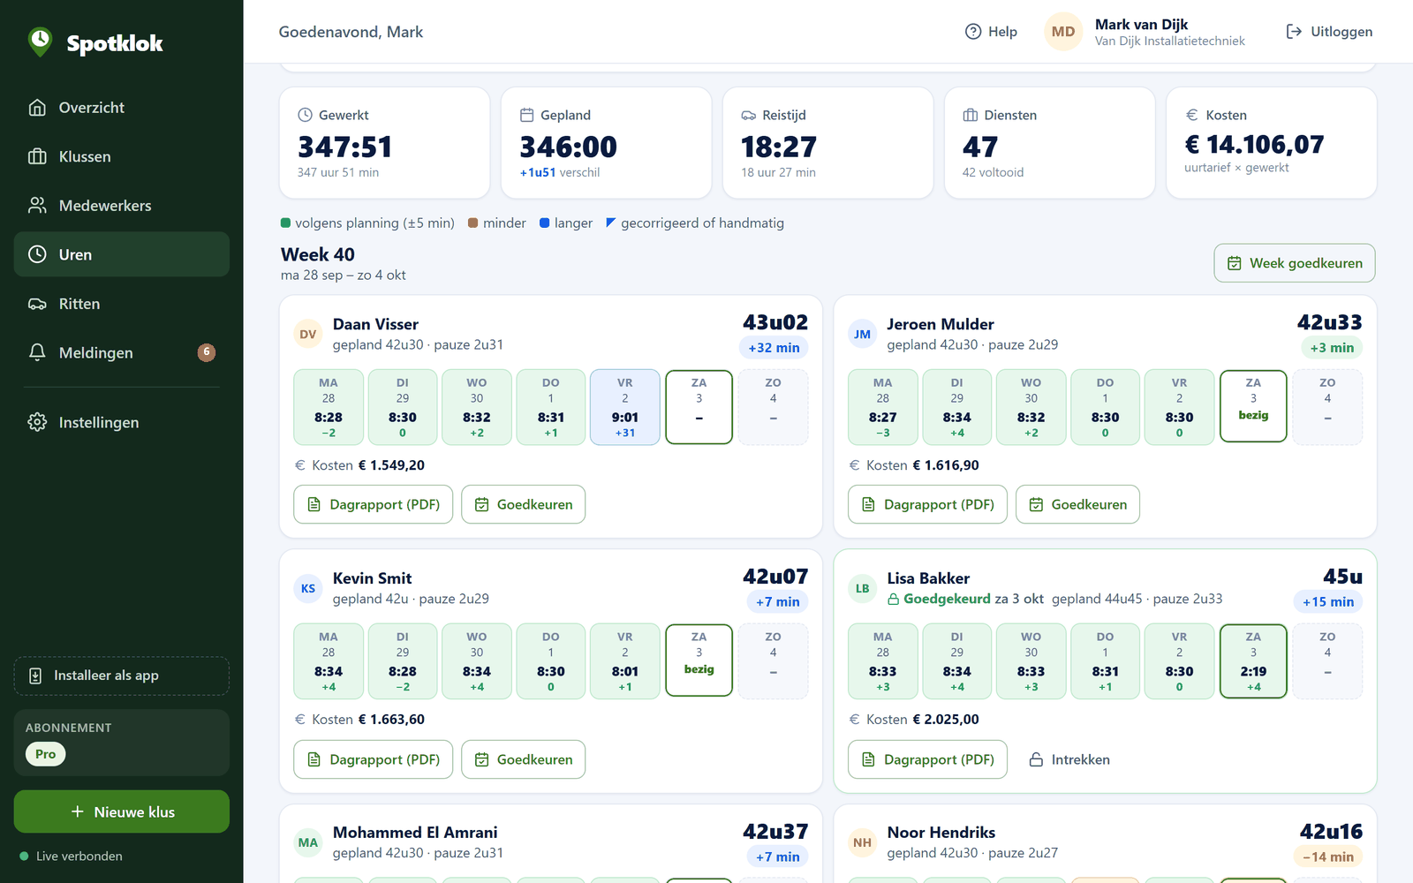The width and height of the screenshot is (1413, 883).
Task: Click the Goedgekeurd lock icon for Lisa Bakker
Action: point(893,600)
